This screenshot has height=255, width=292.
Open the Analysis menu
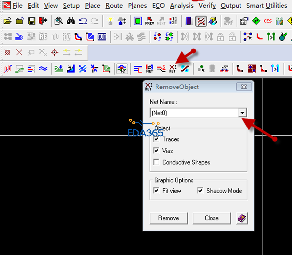181,6
